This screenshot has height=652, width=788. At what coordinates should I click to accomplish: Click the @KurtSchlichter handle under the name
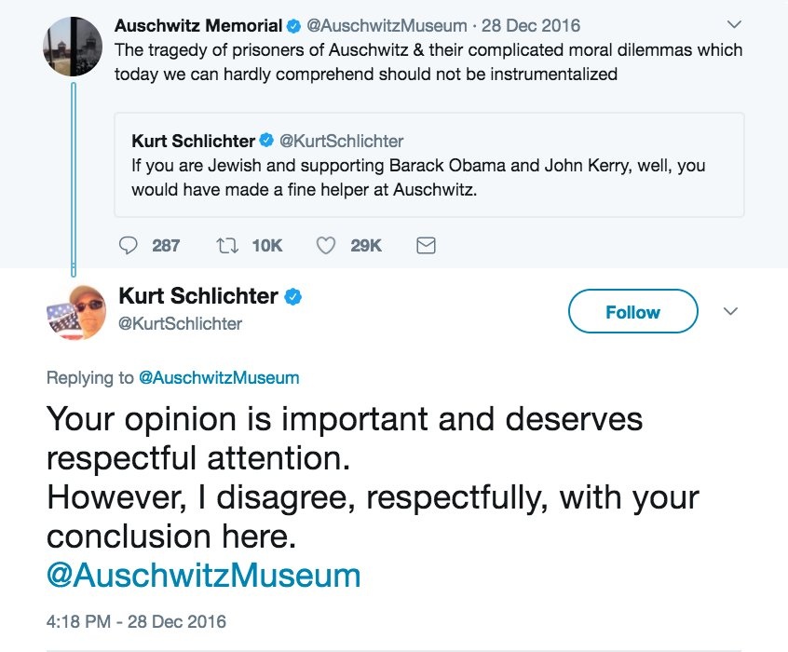(181, 323)
